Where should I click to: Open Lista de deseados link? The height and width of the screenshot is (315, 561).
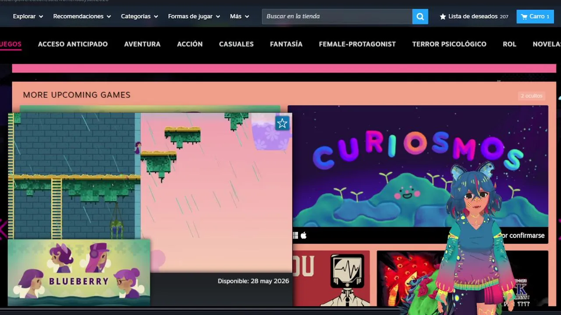[474, 16]
